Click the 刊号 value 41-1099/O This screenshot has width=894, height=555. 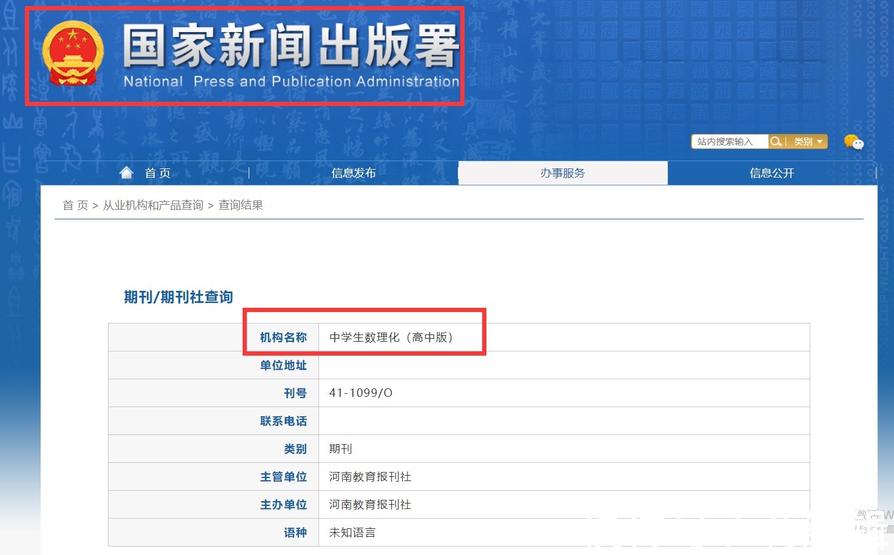[x=360, y=393]
